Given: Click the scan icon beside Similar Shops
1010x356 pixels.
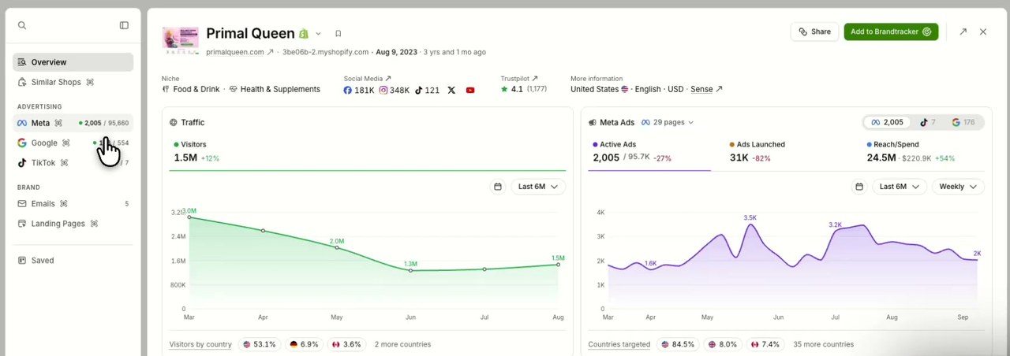Looking at the screenshot, I should pyautogui.click(x=90, y=82).
